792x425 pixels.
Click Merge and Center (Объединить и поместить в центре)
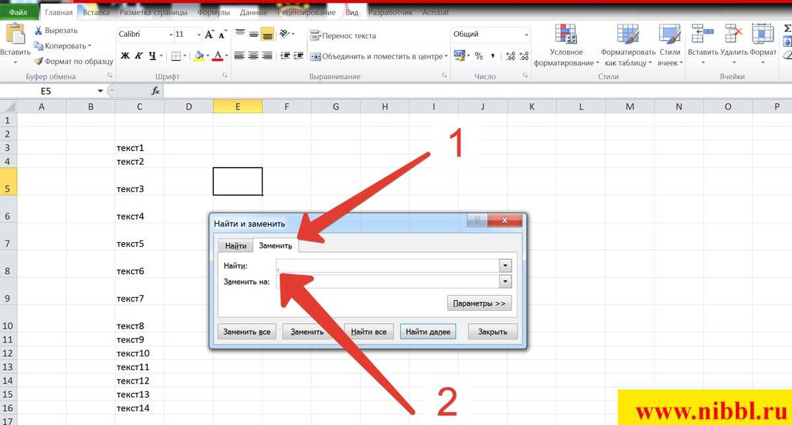[x=376, y=56]
